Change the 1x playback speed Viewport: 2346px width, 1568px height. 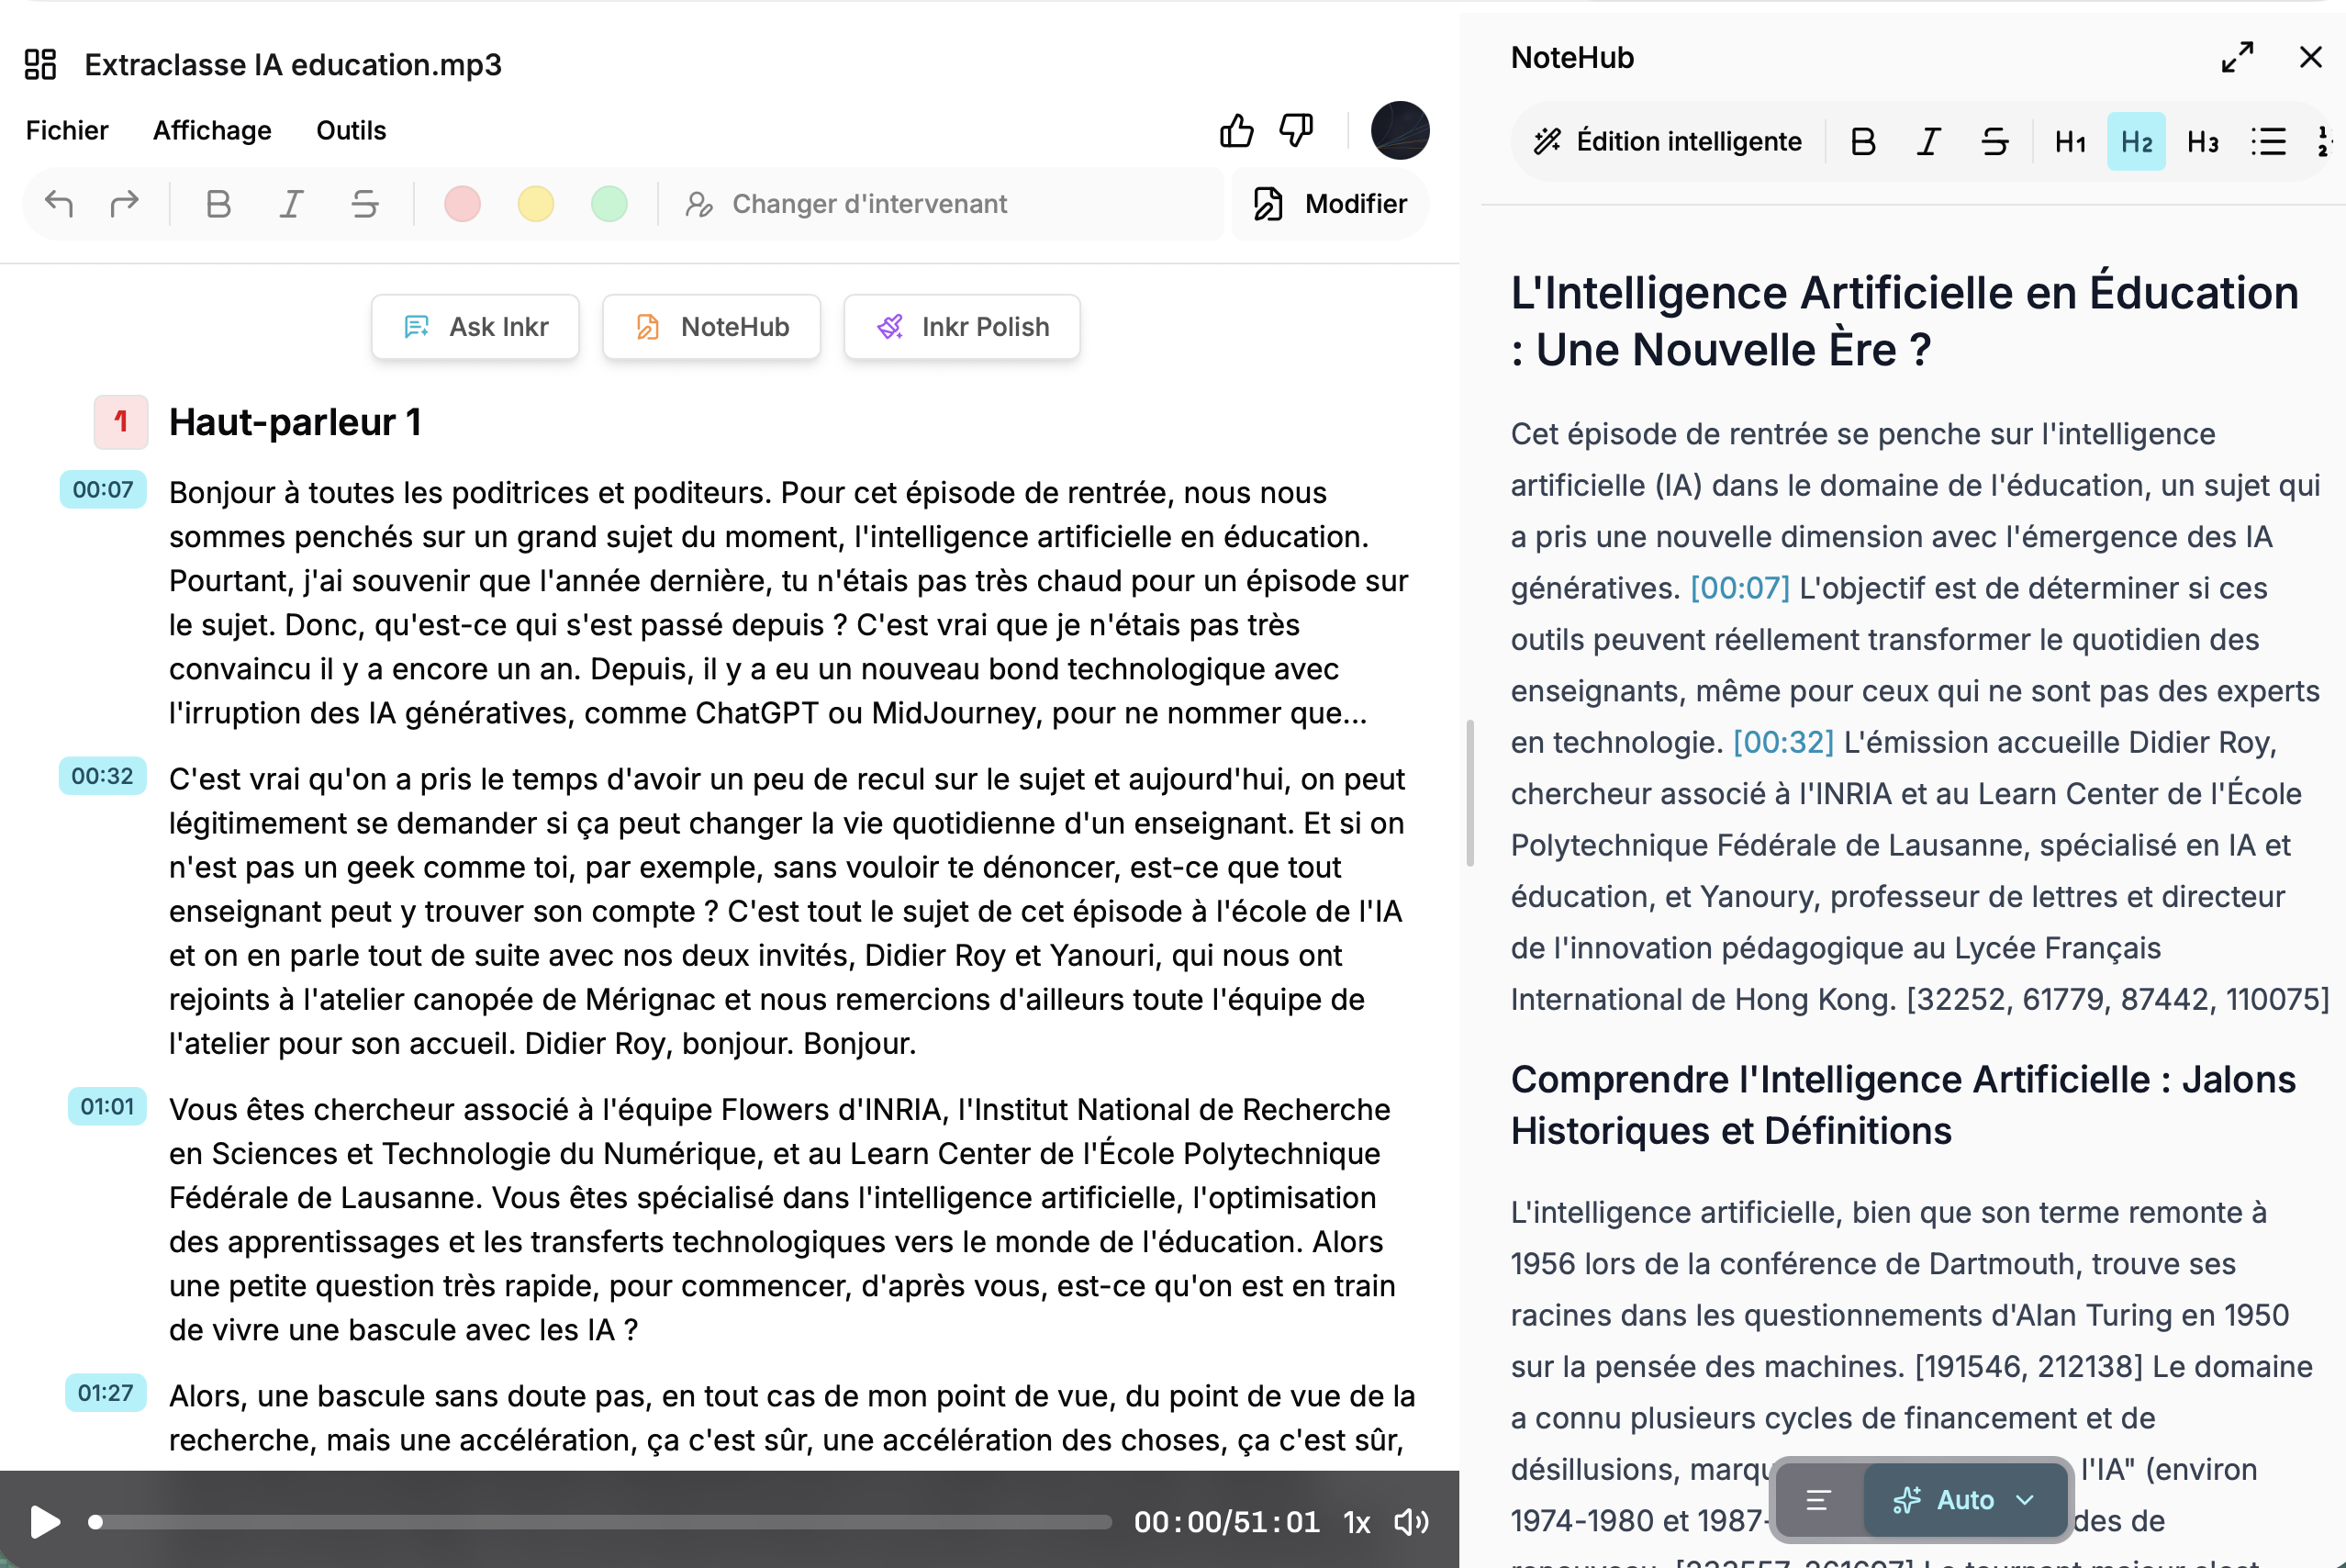pos(1356,1522)
